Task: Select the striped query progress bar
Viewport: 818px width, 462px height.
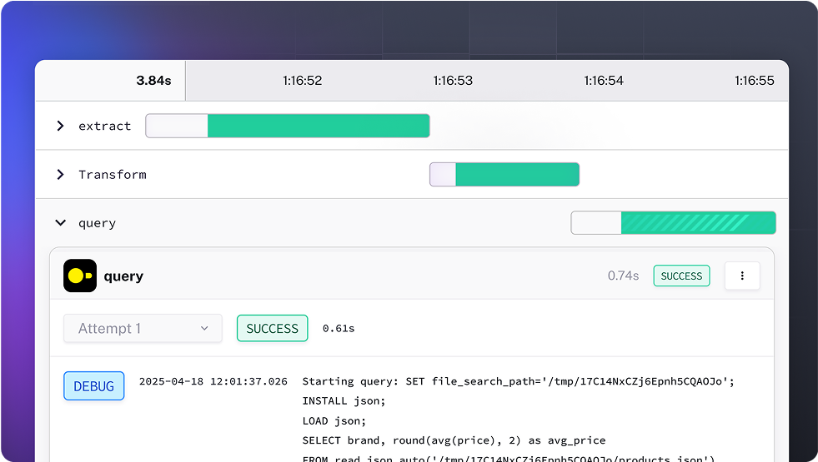Action: [698, 223]
